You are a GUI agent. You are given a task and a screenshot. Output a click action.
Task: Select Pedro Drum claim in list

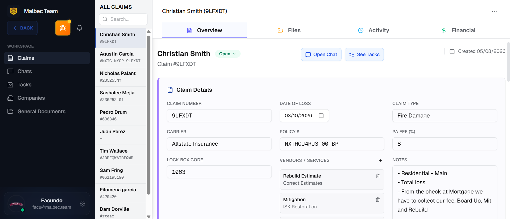point(121,116)
